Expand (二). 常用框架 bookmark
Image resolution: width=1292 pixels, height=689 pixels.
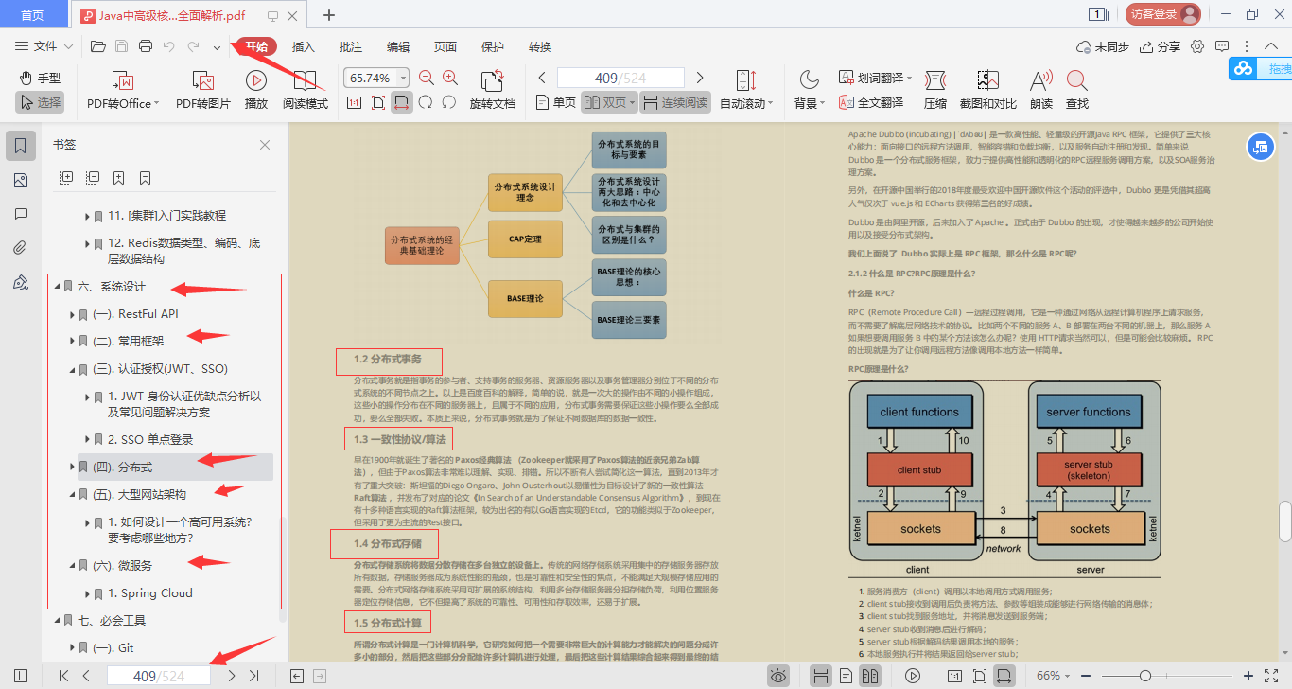[73, 342]
